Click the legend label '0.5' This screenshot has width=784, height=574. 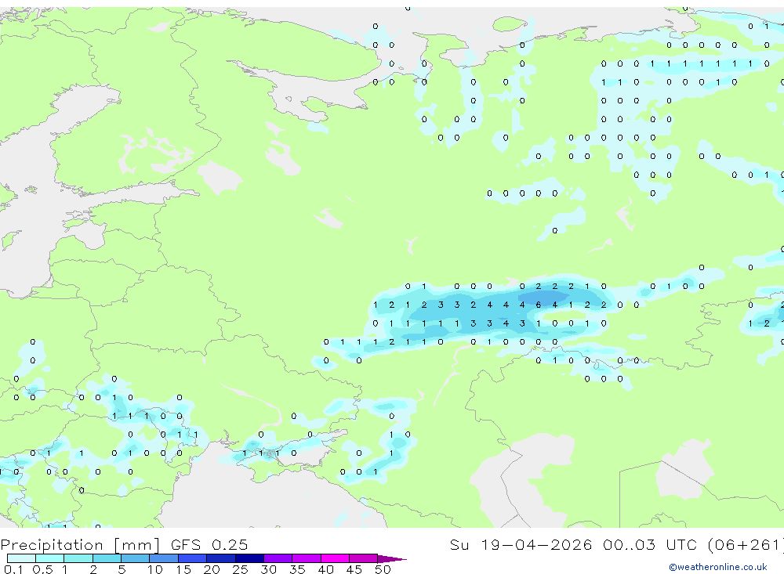[x=42, y=569]
